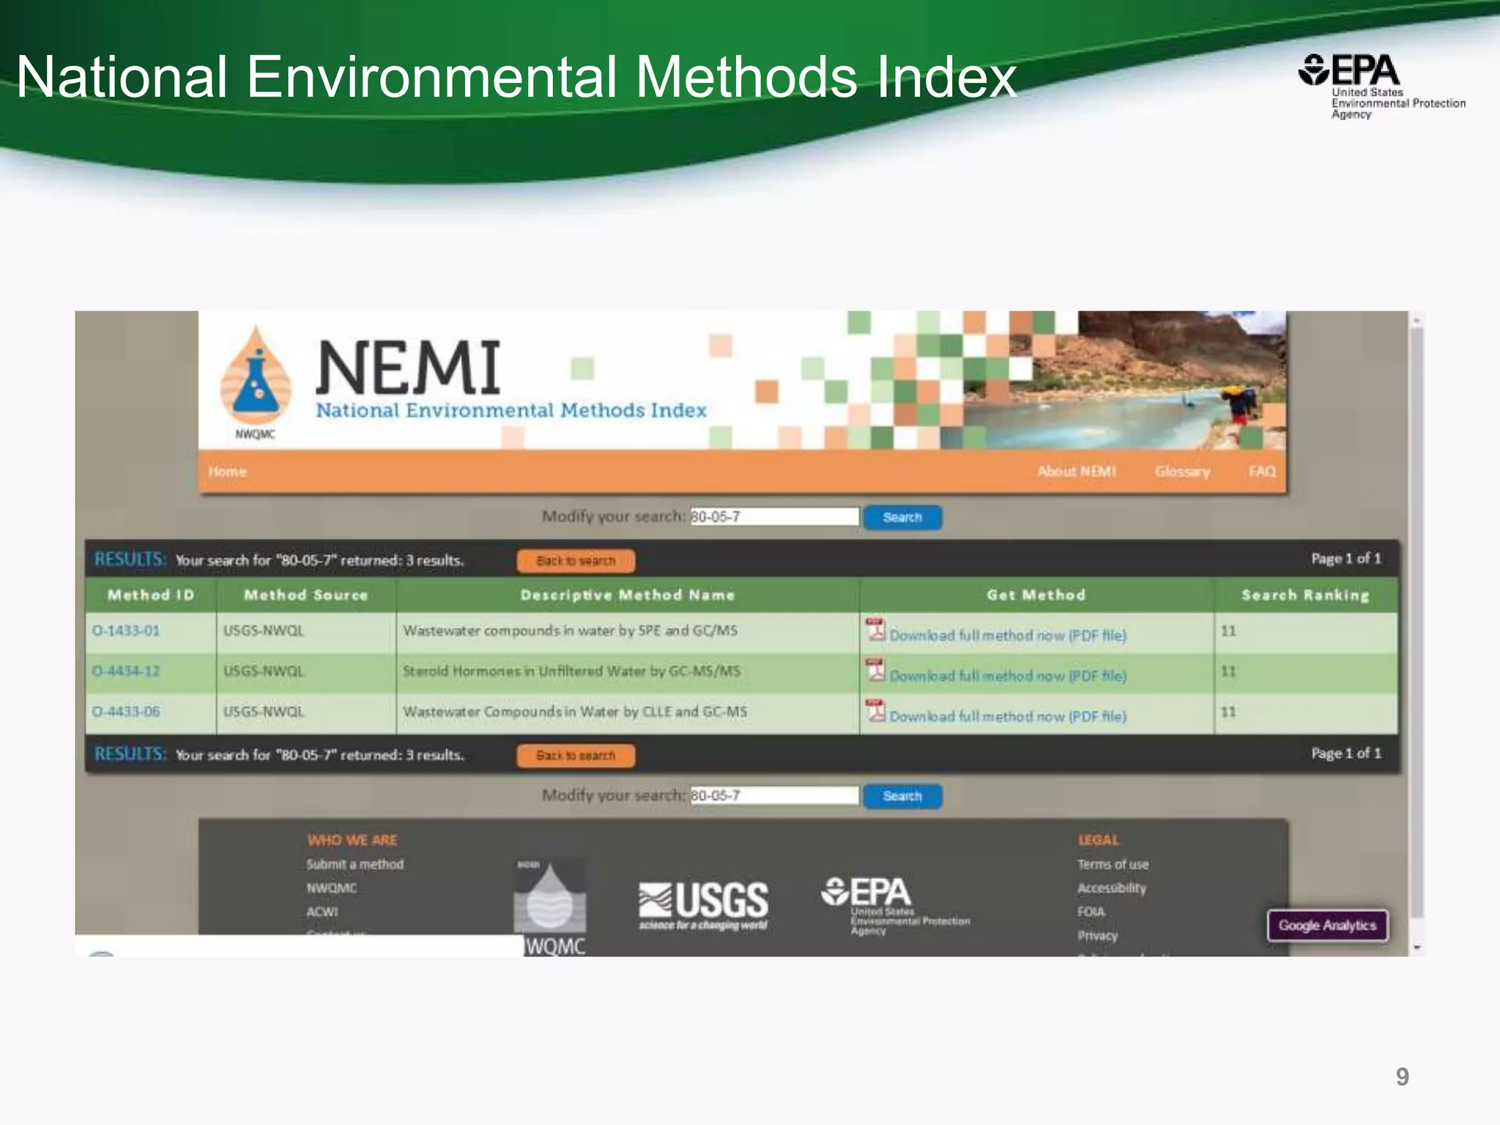Click the browser vertical scrollbar
The height and width of the screenshot is (1125, 1500).
coord(1417,623)
